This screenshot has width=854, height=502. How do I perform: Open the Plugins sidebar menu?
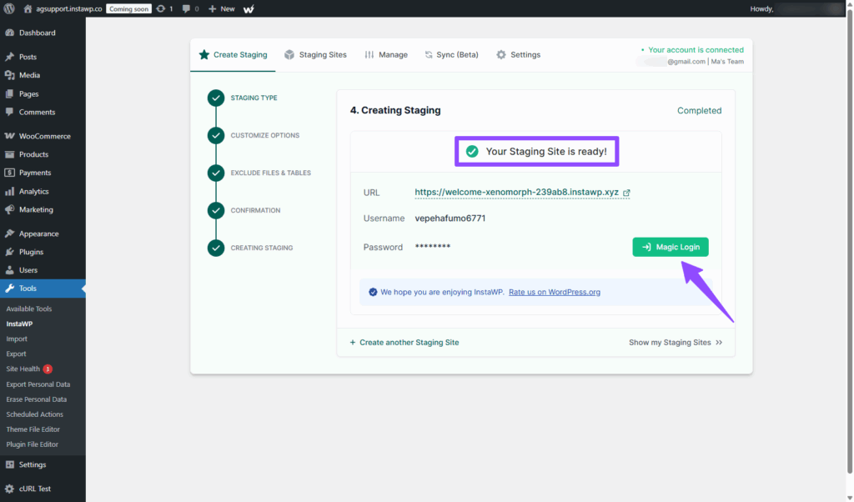31,252
